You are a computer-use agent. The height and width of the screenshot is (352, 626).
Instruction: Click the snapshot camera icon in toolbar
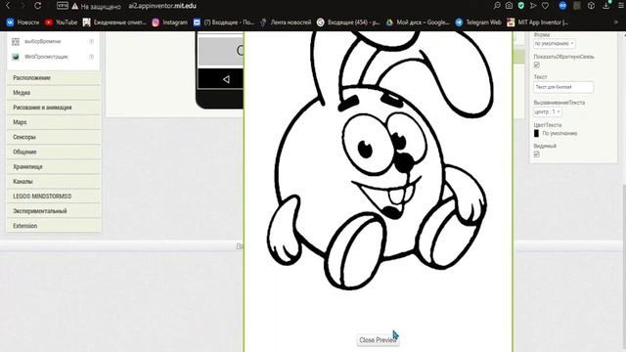pos(509,6)
